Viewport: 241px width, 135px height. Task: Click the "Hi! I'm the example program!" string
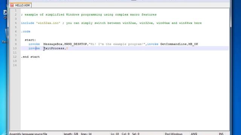pyautogui.click(x=117, y=44)
